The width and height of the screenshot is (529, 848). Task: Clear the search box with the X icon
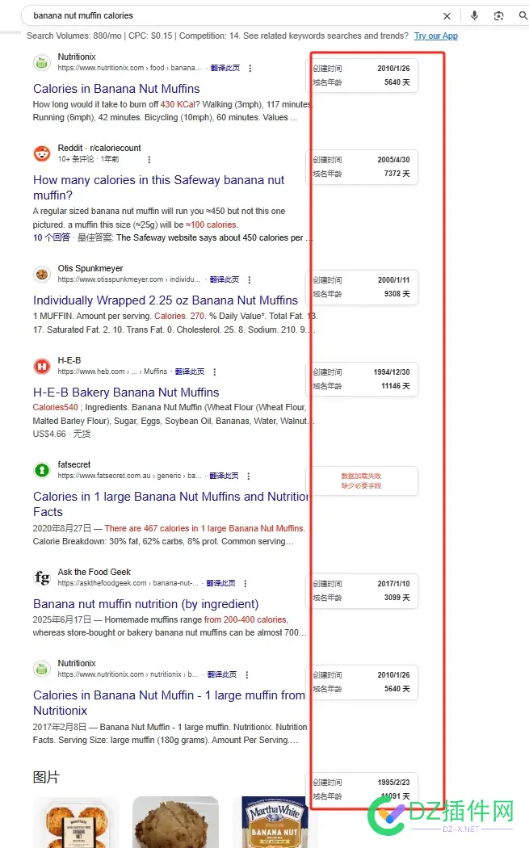(447, 15)
